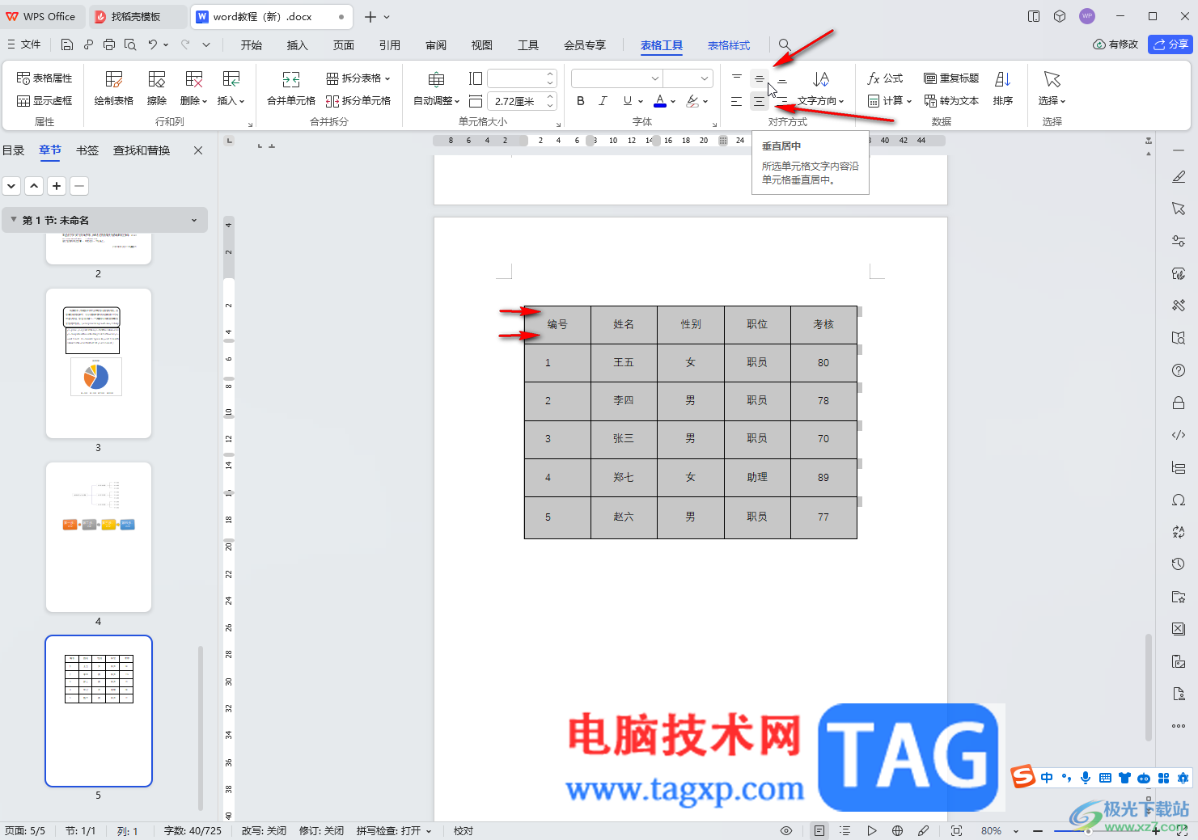Open the 文件 menu
The width and height of the screenshot is (1198, 840).
(24, 44)
